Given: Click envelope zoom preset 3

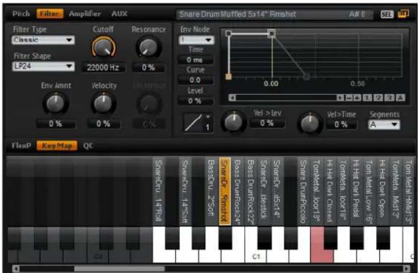Looking at the screenshot, I should [389, 98].
